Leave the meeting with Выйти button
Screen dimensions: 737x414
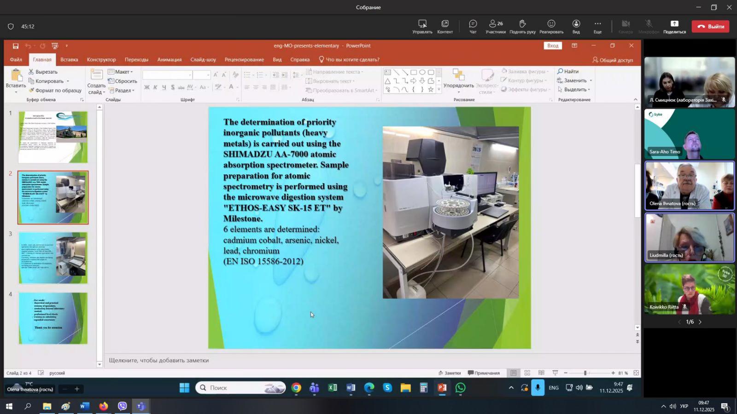click(x=710, y=27)
